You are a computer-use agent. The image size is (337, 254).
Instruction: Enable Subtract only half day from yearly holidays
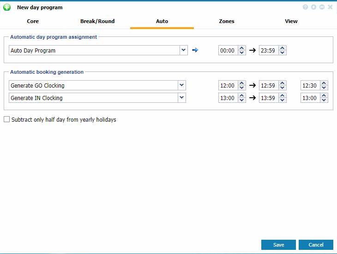pyautogui.click(x=6, y=119)
